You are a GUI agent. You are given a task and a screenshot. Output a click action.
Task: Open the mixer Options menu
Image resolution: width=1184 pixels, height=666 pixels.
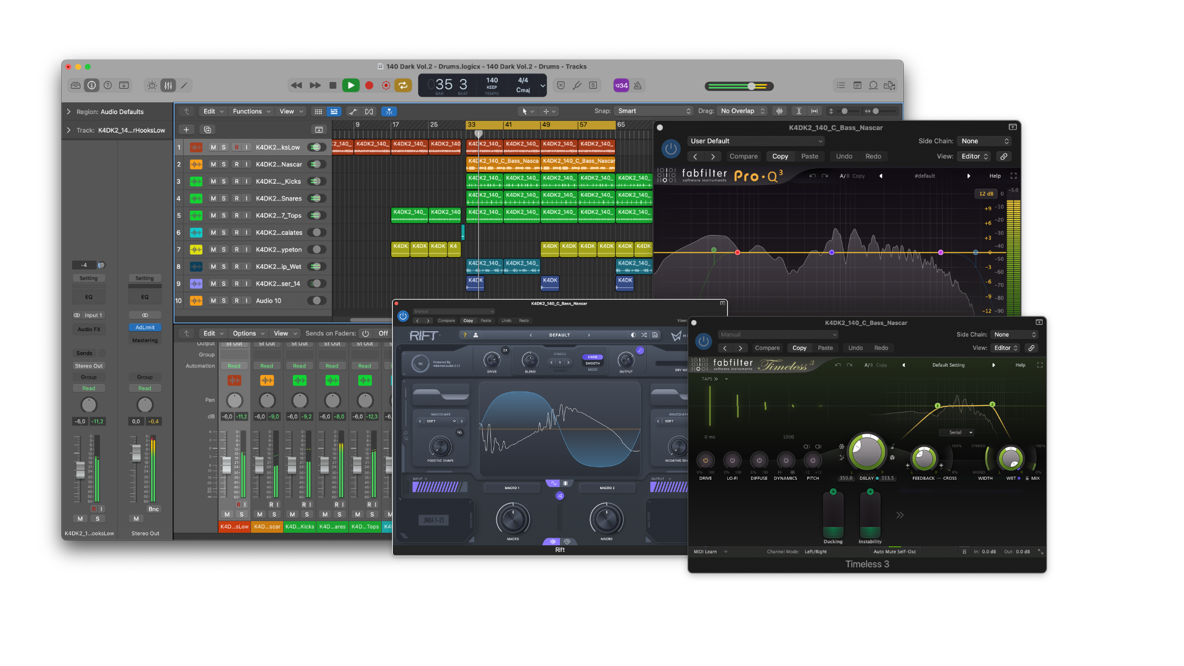pos(248,334)
